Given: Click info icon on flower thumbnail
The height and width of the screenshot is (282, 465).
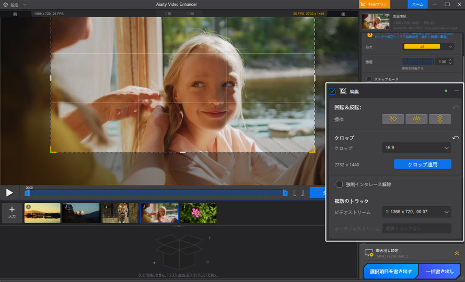Looking at the screenshot, I should [x=184, y=207].
